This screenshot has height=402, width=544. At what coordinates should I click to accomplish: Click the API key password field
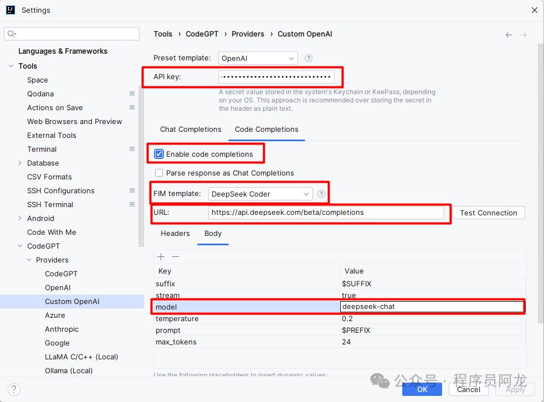pyautogui.click(x=276, y=77)
